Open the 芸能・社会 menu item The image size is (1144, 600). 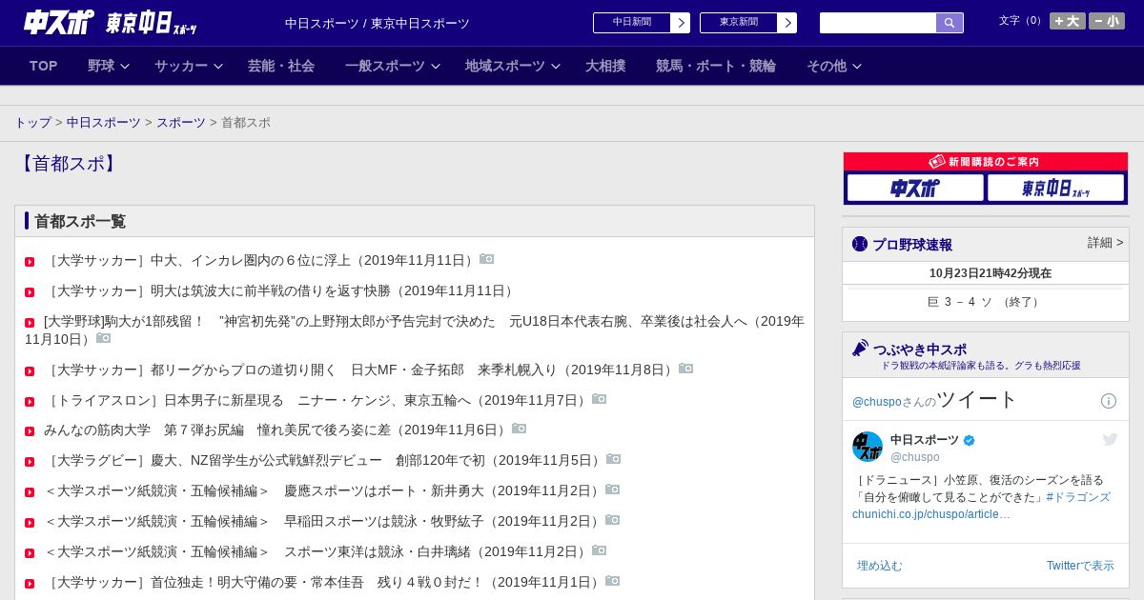[x=281, y=66]
